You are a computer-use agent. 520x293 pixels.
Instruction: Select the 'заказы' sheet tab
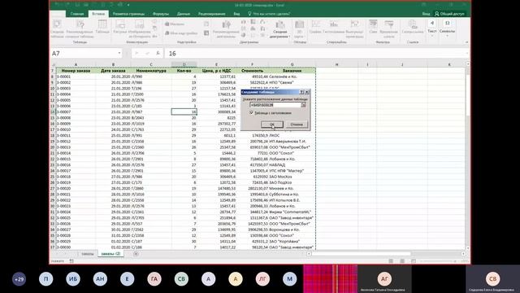[88, 254]
